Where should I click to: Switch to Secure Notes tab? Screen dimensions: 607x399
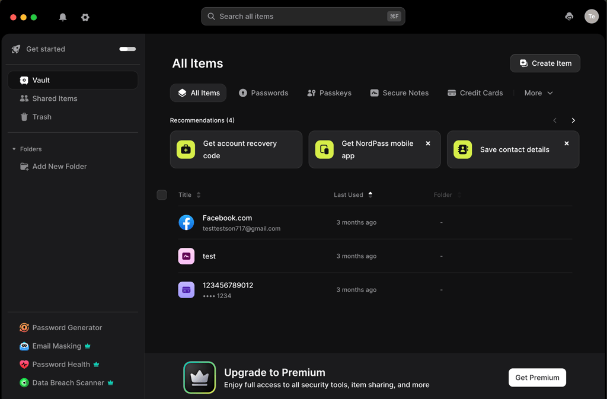400,93
